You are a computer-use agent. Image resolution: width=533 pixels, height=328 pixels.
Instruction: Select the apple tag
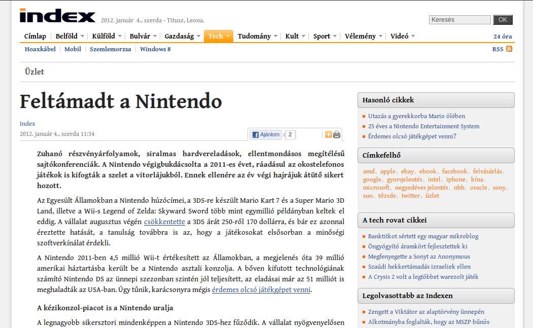point(388,171)
